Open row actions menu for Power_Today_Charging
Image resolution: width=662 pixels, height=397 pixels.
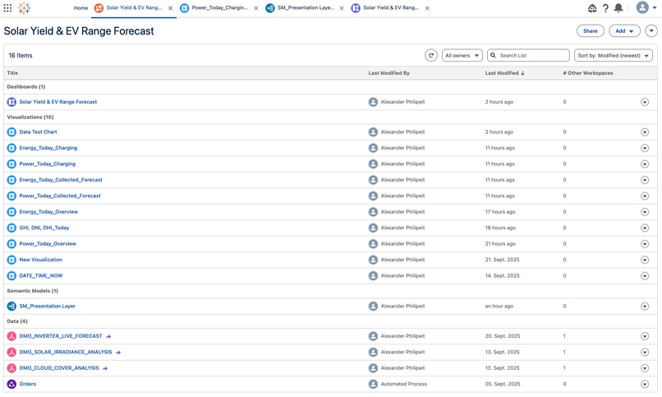[645, 164]
